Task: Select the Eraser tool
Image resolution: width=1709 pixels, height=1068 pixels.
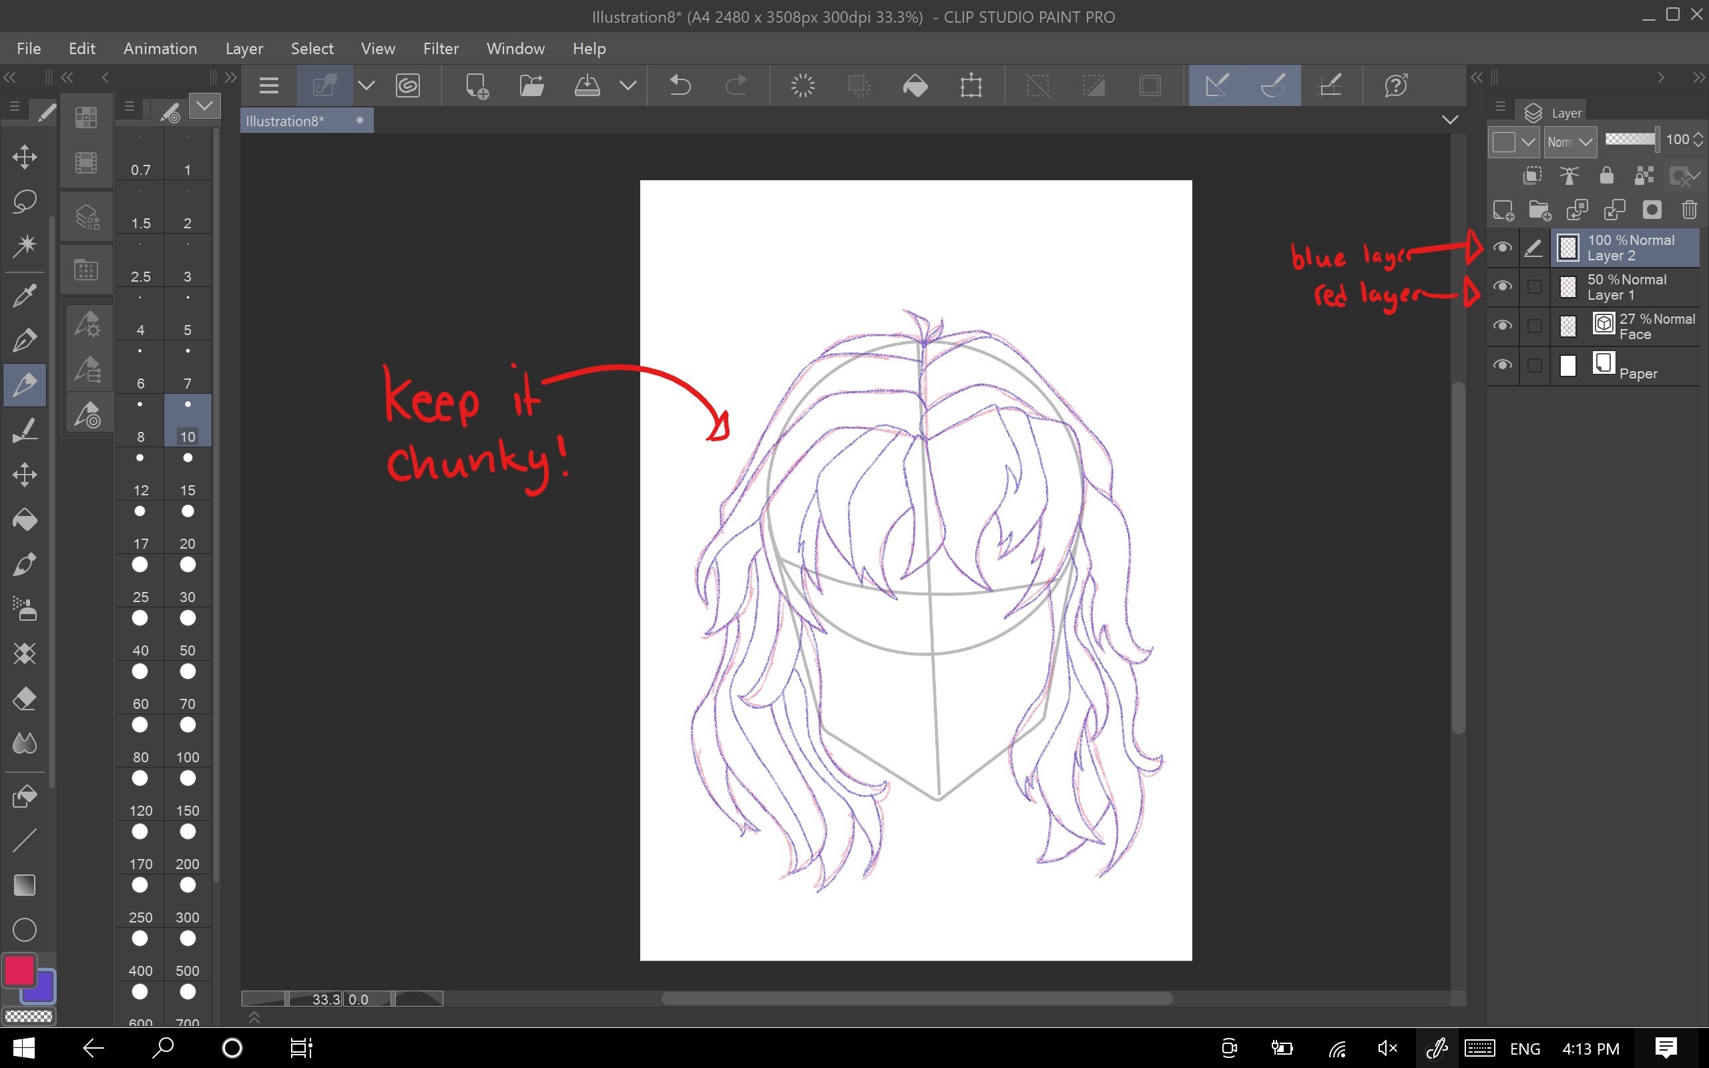Action: coord(25,699)
